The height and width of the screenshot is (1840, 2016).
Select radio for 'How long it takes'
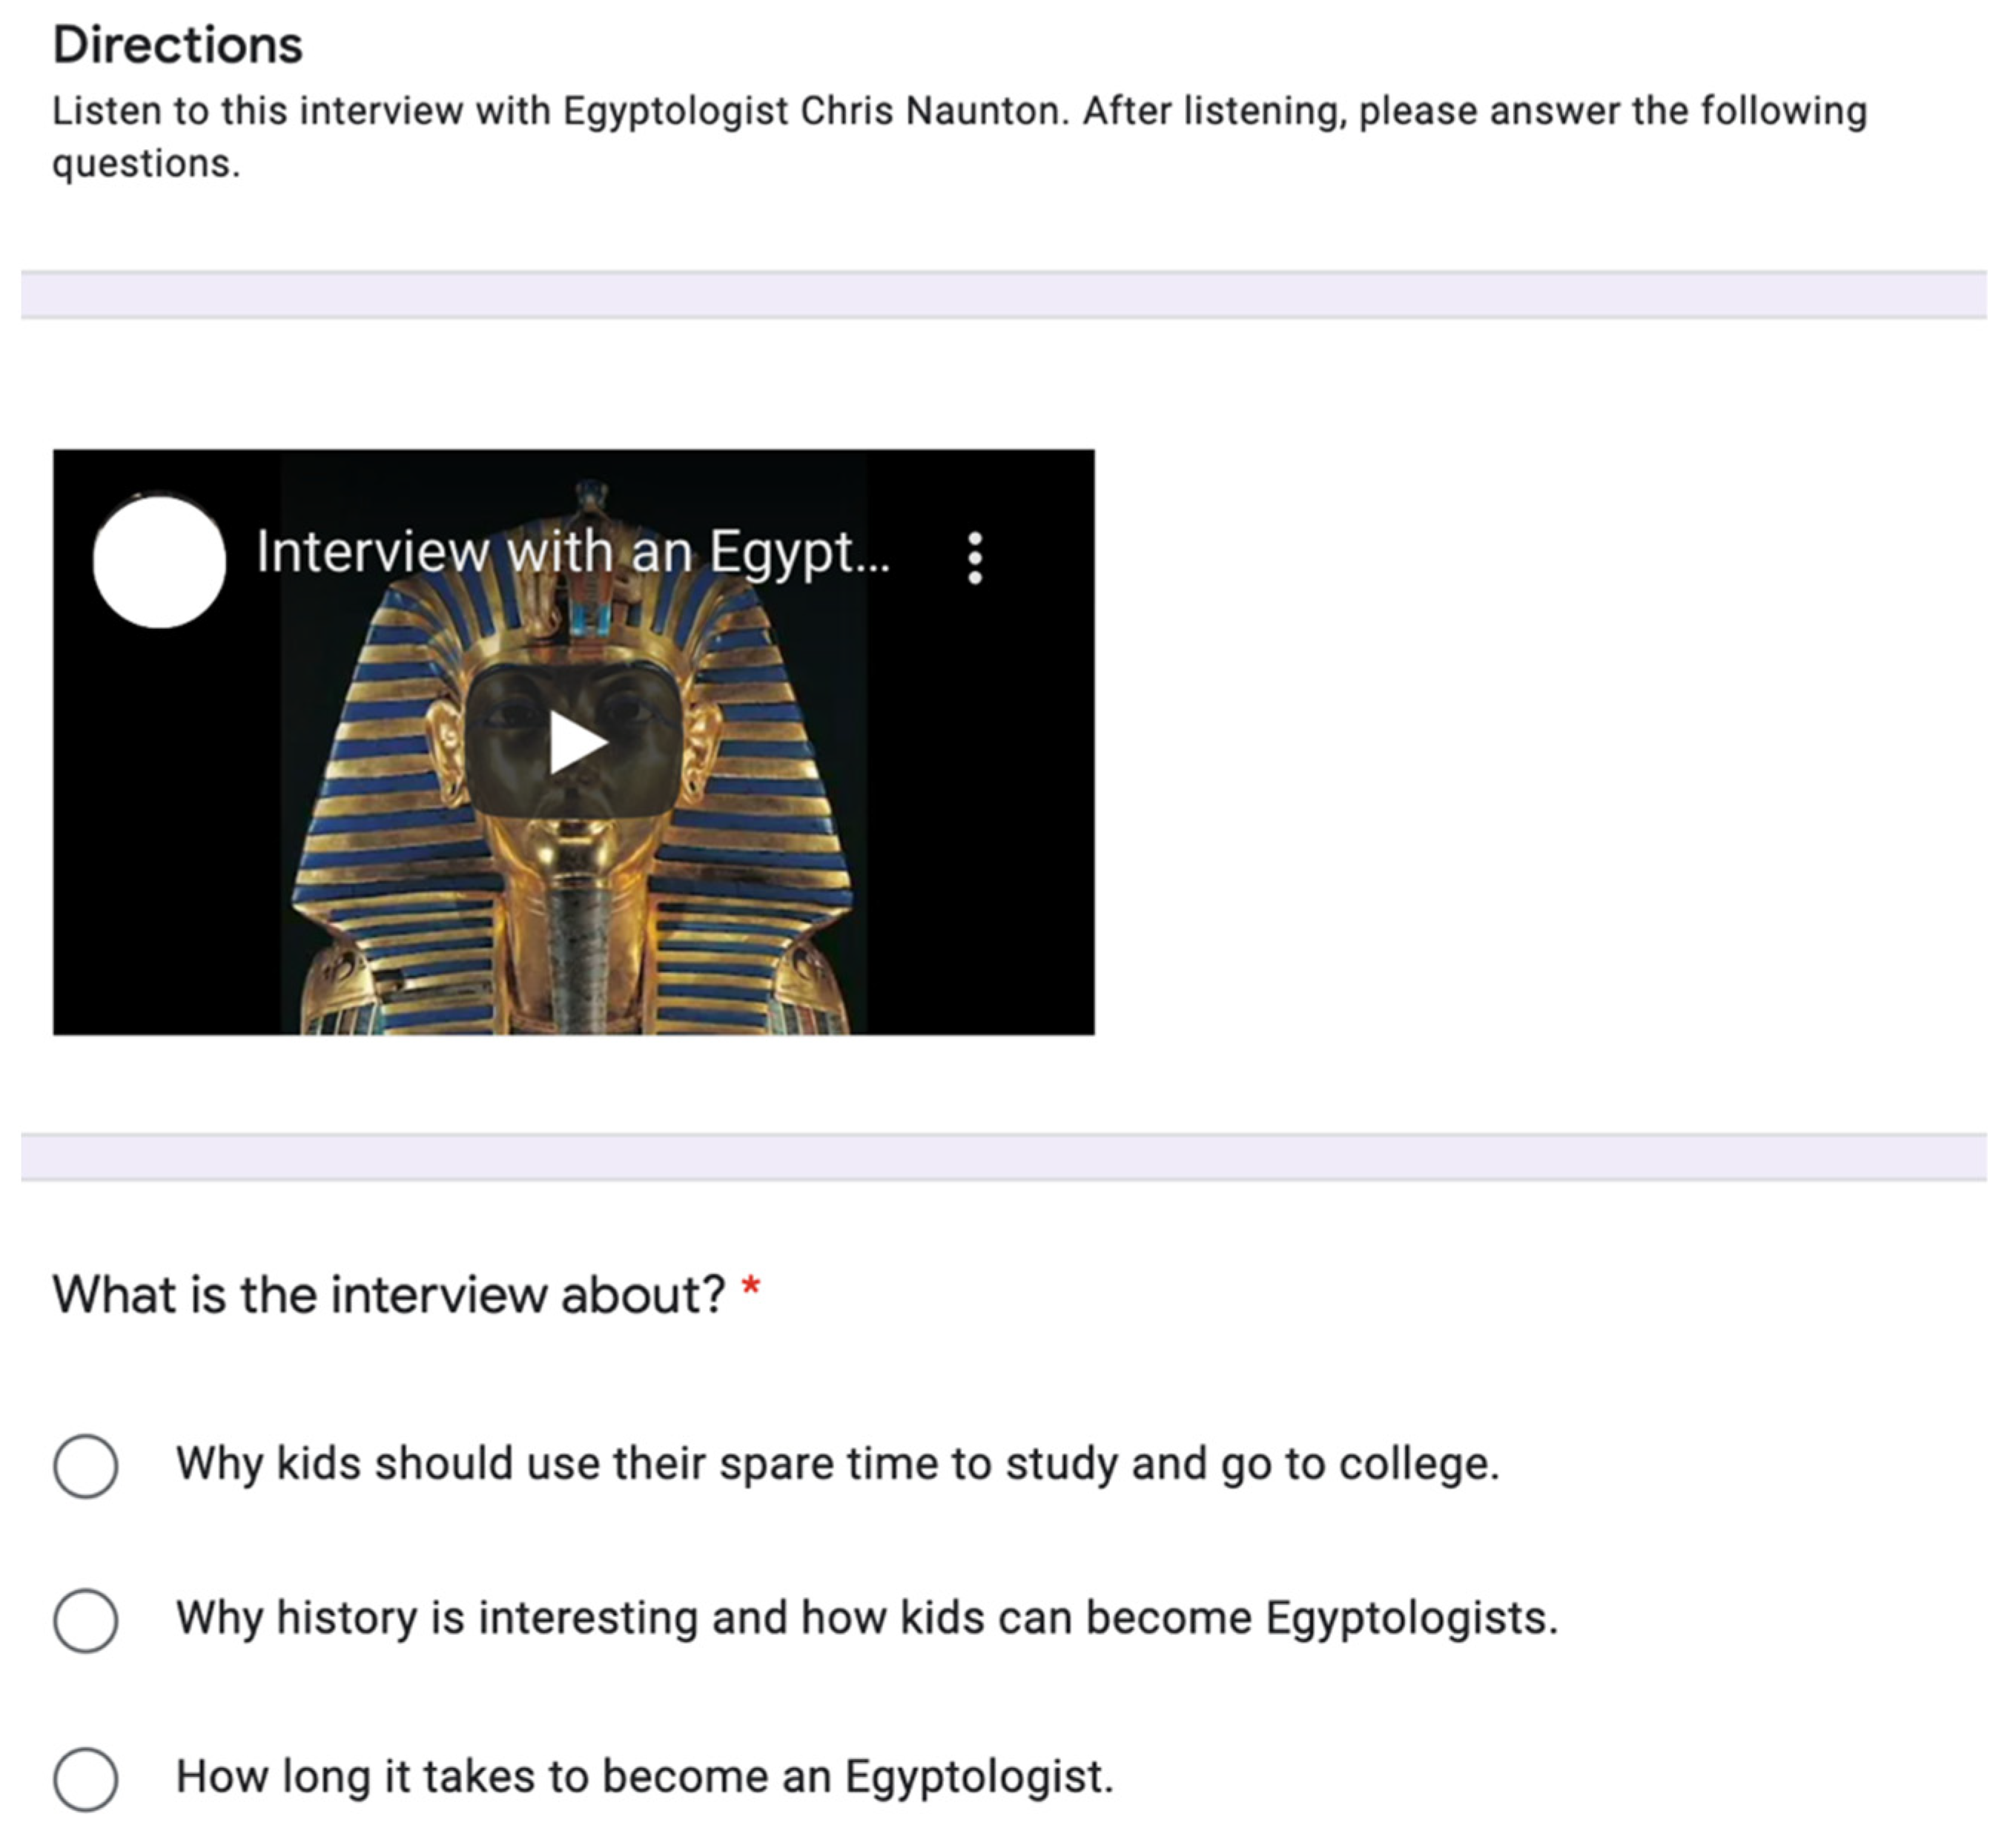pos(85,1779)
